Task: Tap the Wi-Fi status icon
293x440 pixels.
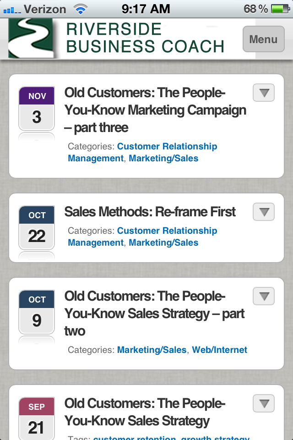Action: pos(81,9)
